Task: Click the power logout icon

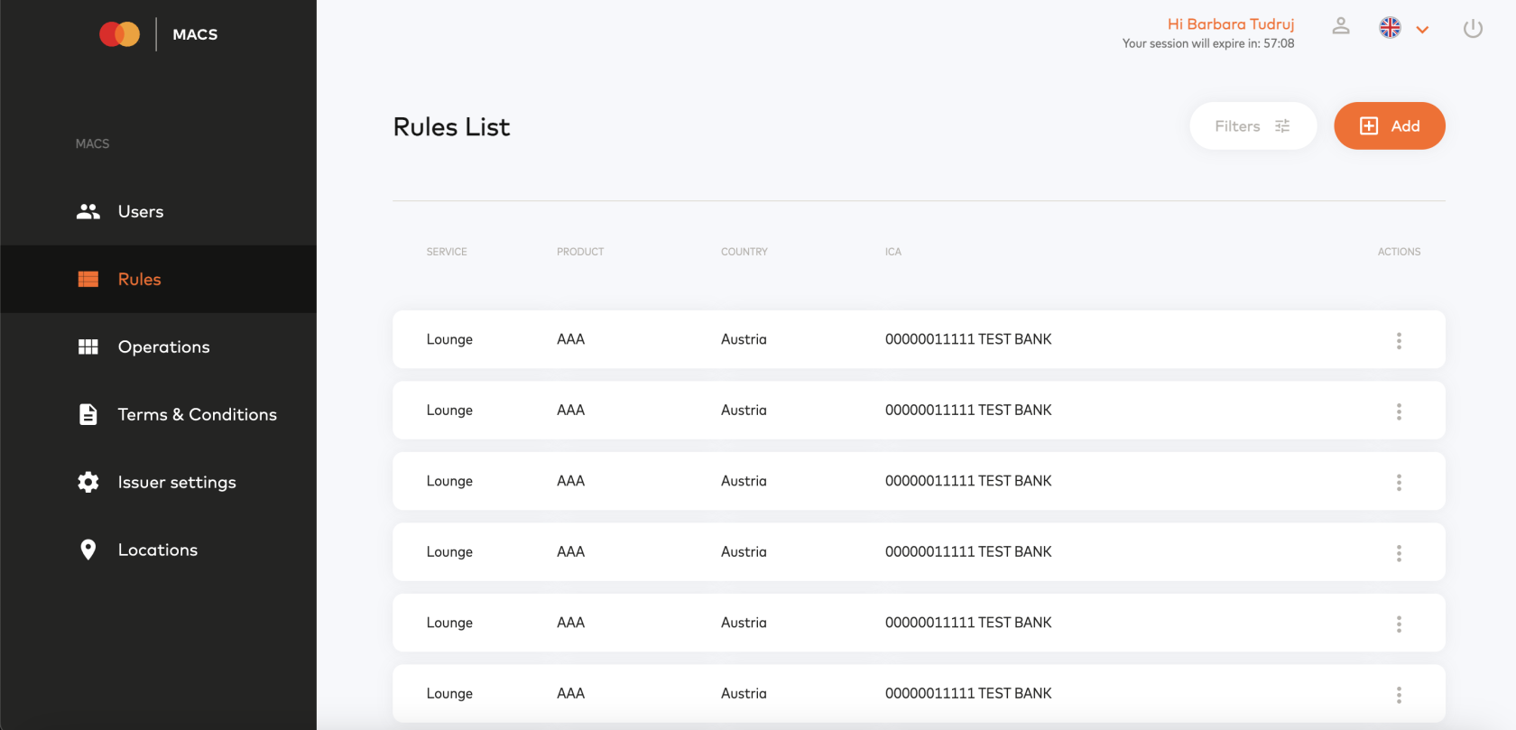Action: click(x=1473, y=29)
